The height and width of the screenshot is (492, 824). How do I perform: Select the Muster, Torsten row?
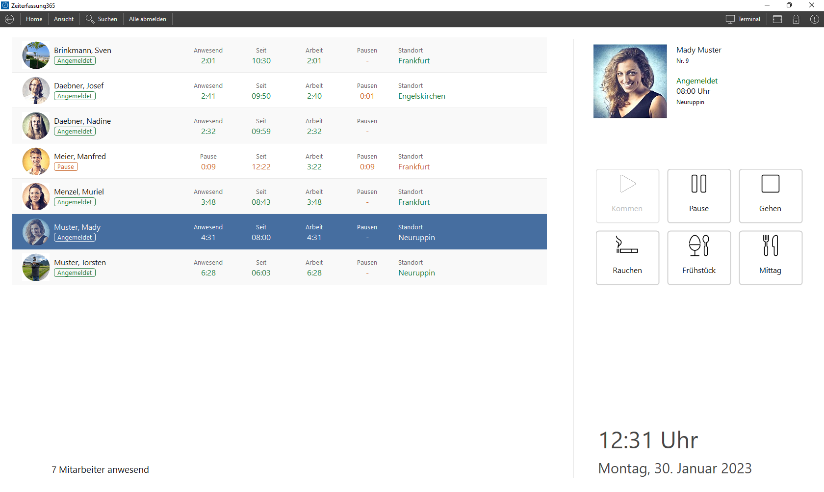(x=279, y=267)
